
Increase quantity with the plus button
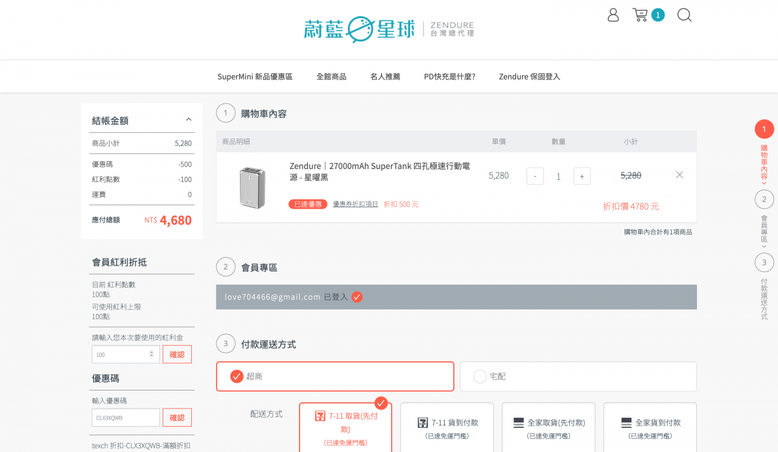click(582, 176)
